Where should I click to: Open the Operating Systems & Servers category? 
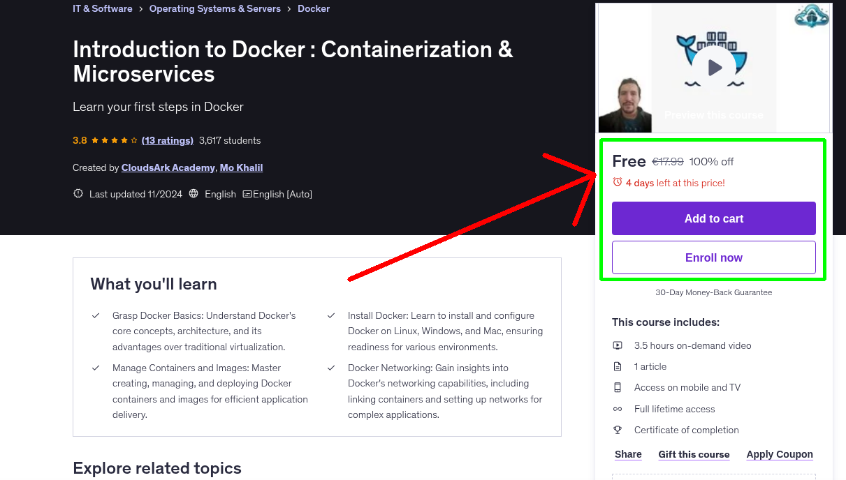[x=214, y=8]
